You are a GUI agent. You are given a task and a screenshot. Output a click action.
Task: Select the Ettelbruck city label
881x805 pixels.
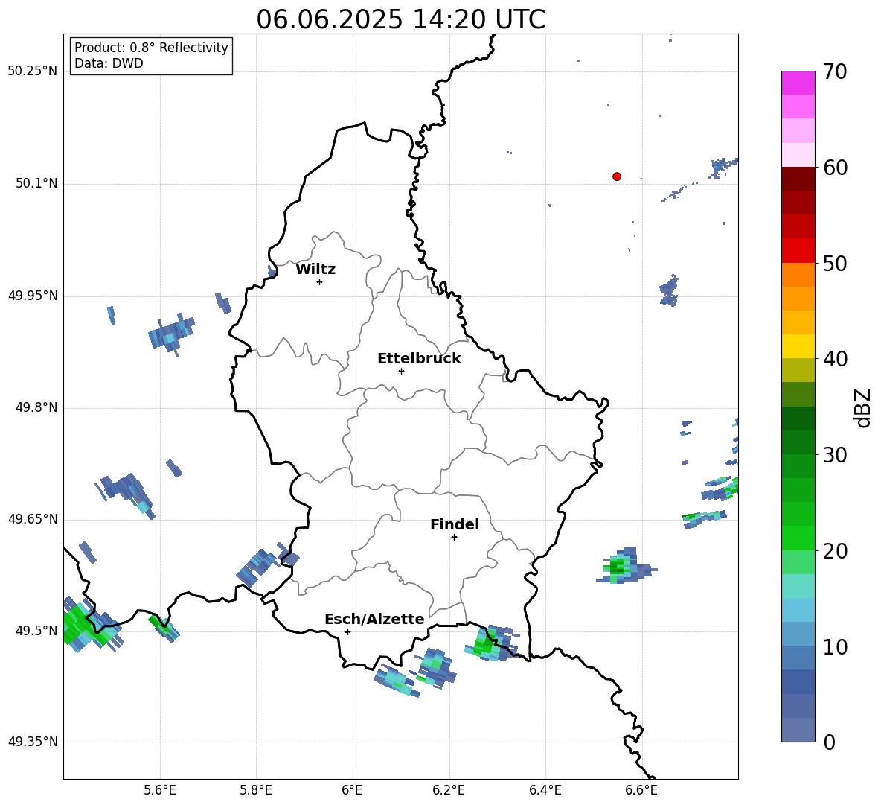coord(419,359)
